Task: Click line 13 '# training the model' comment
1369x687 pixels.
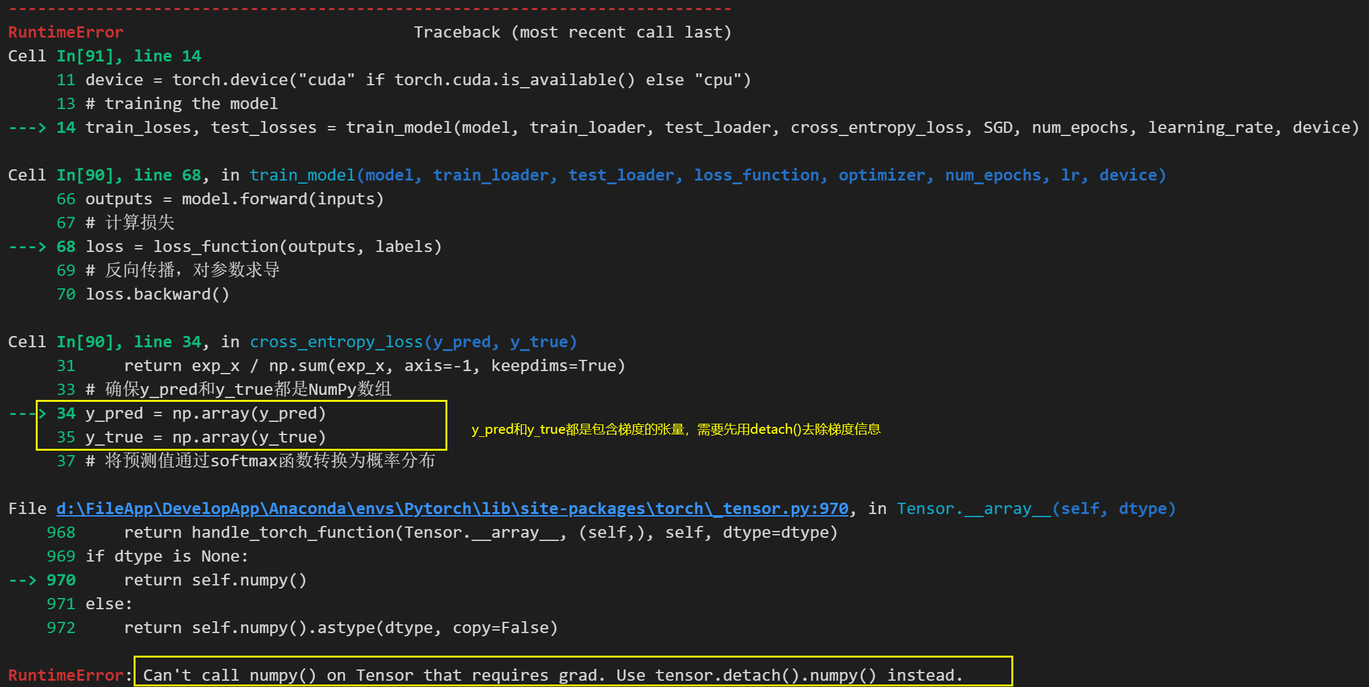Action: [181, 104]
